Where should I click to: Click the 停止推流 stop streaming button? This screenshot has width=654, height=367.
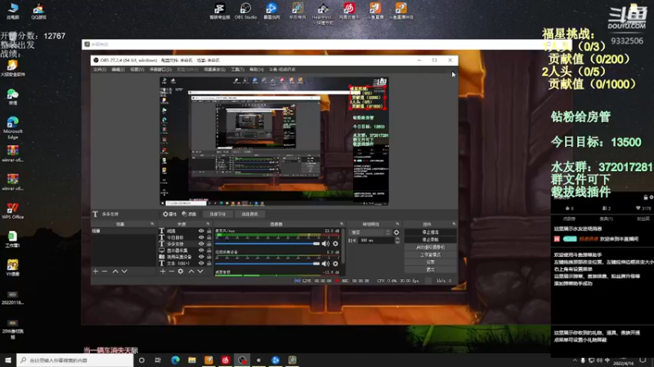coord(430,232)
